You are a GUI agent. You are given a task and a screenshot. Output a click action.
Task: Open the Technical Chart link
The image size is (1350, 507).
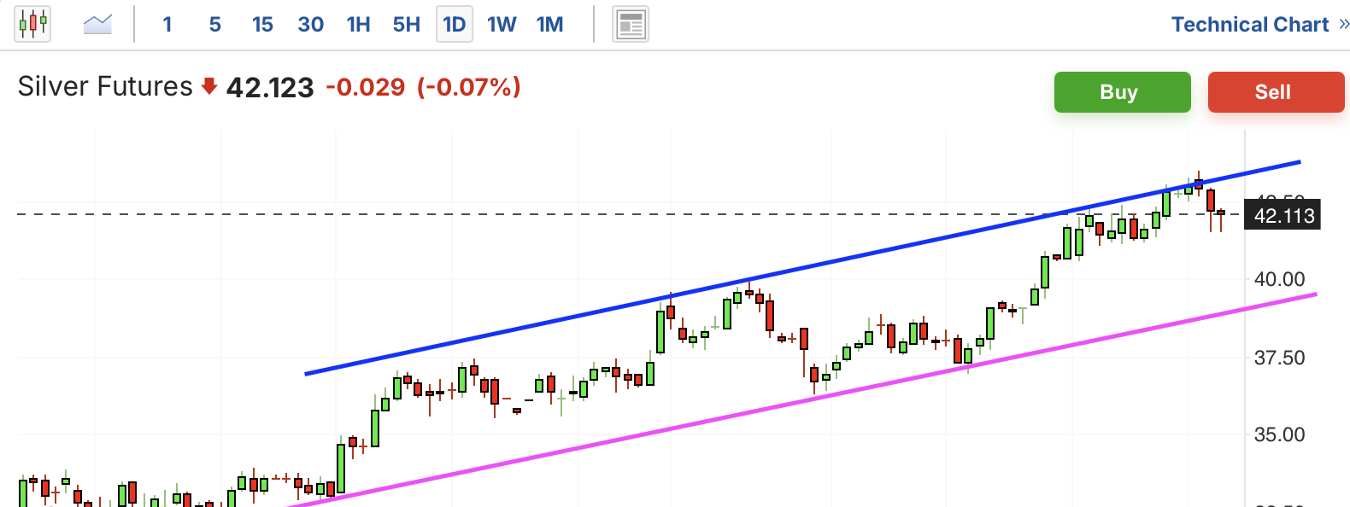pos(1259,25)
